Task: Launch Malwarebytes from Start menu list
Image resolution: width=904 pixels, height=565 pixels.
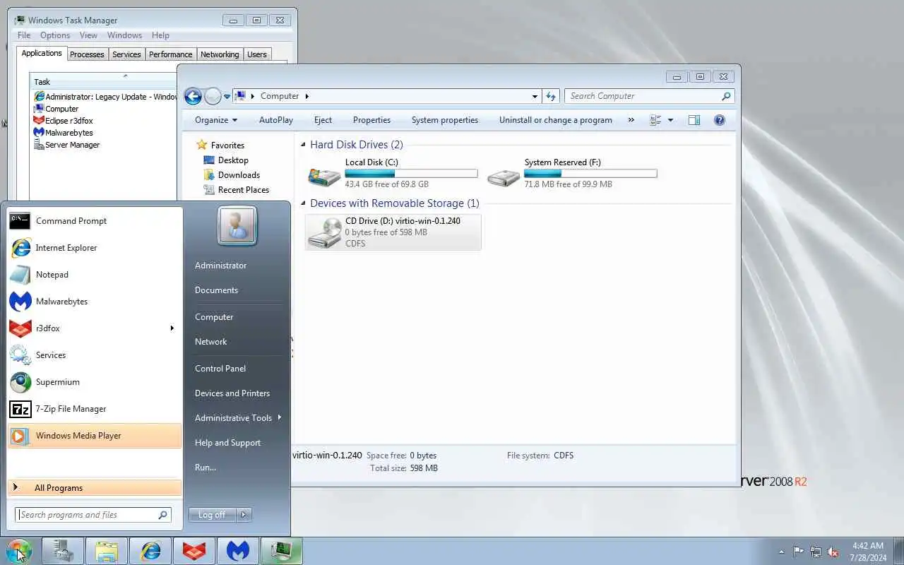Action: point(95,302)
